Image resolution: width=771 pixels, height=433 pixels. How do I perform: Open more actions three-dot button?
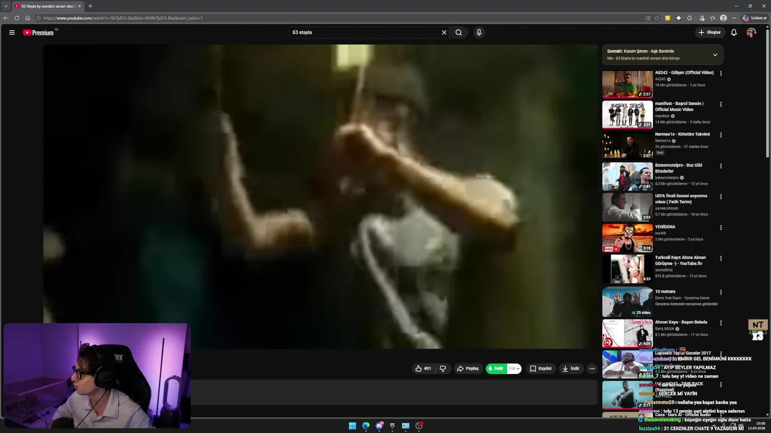(x=592, y=369)
